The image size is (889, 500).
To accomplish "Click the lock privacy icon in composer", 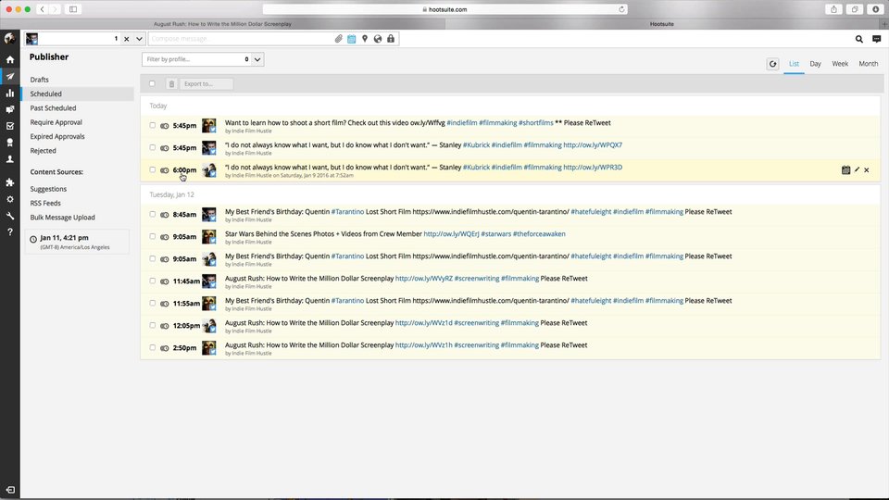I will pyautogui.click(x=391, y=39).
